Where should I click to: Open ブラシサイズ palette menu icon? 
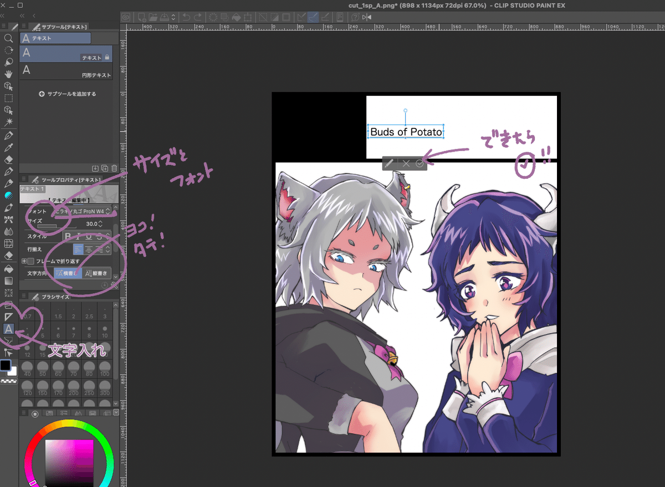click(x=23, y=297)
